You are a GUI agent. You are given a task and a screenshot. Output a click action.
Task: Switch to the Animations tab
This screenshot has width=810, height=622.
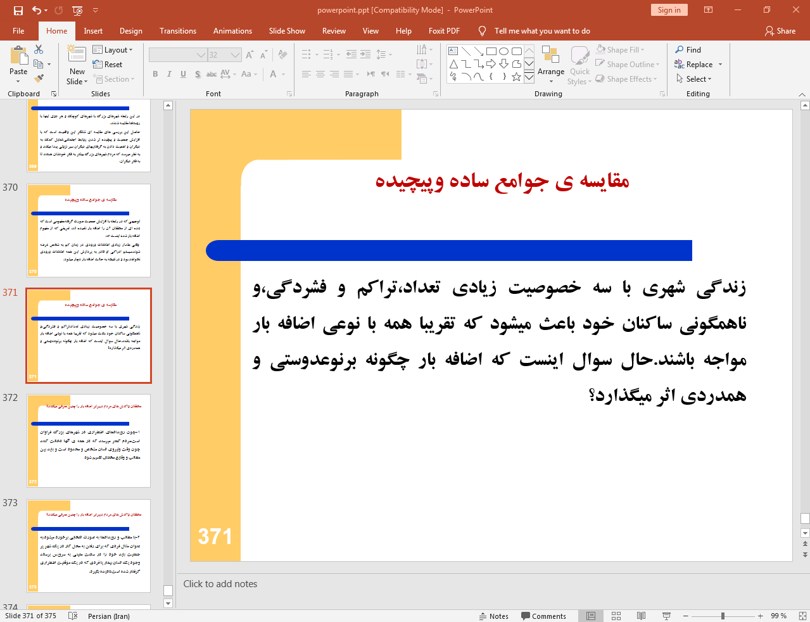(232, 31)
